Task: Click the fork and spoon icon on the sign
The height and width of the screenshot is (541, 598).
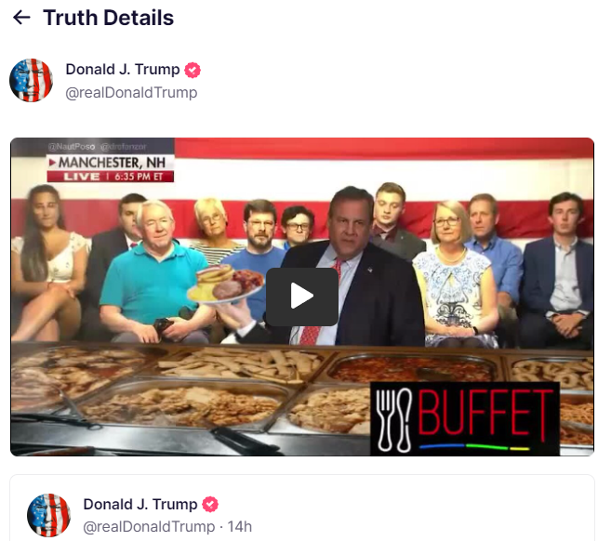Action: coord(393,419)
